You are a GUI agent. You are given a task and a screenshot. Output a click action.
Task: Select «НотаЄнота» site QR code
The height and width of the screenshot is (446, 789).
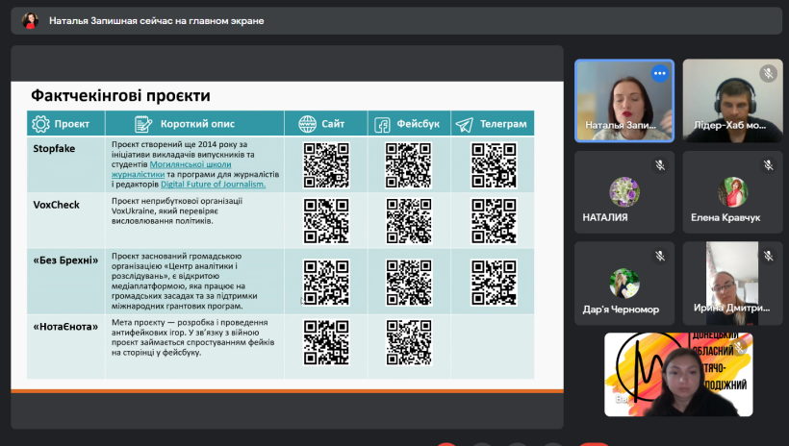click(326, 342)
